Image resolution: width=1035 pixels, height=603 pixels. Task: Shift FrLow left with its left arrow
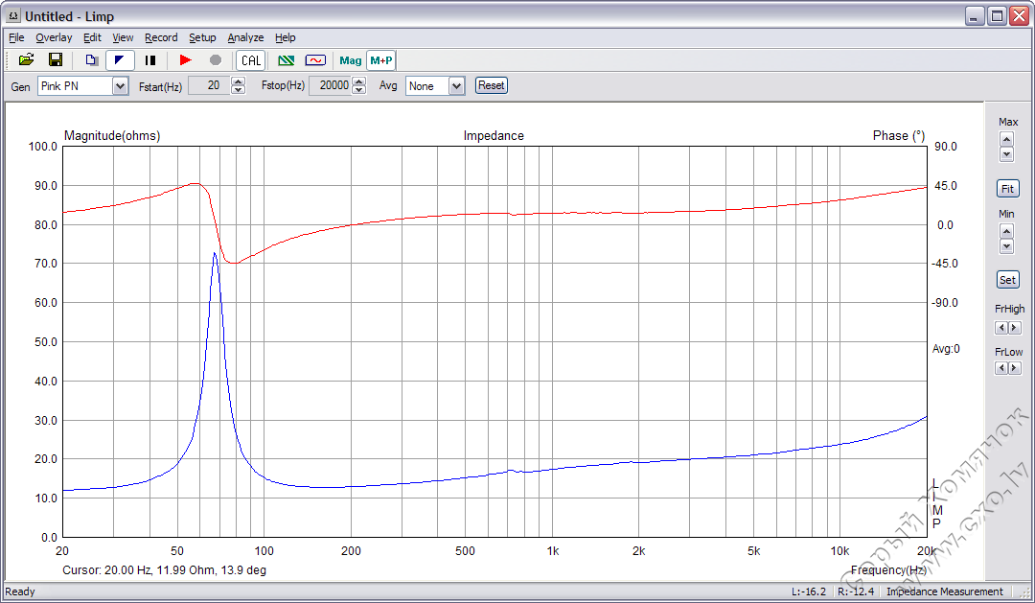click(1001, 368)
